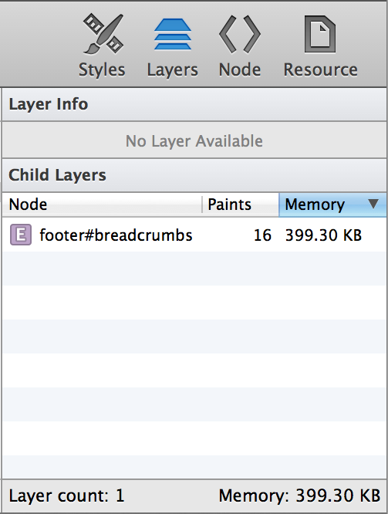Toggle sort direction with Memory column arrow
388x514 pixels.
373,204
